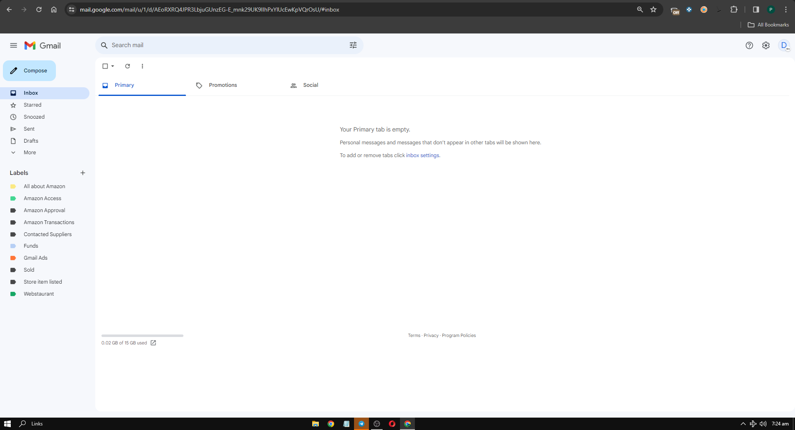This screenshot has height=430, width=795.
Task: Open the All about Amazon label
Action: [x=45, y=186]
